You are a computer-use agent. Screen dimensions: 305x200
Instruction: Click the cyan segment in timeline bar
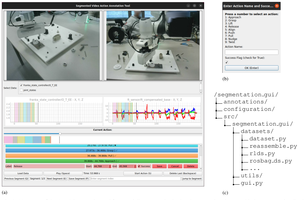29,140
